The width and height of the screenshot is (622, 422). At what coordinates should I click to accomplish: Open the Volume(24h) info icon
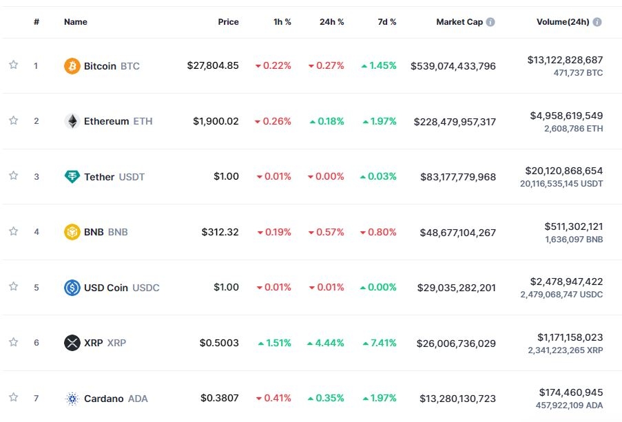pyautogui.click(x=597, y=22)
